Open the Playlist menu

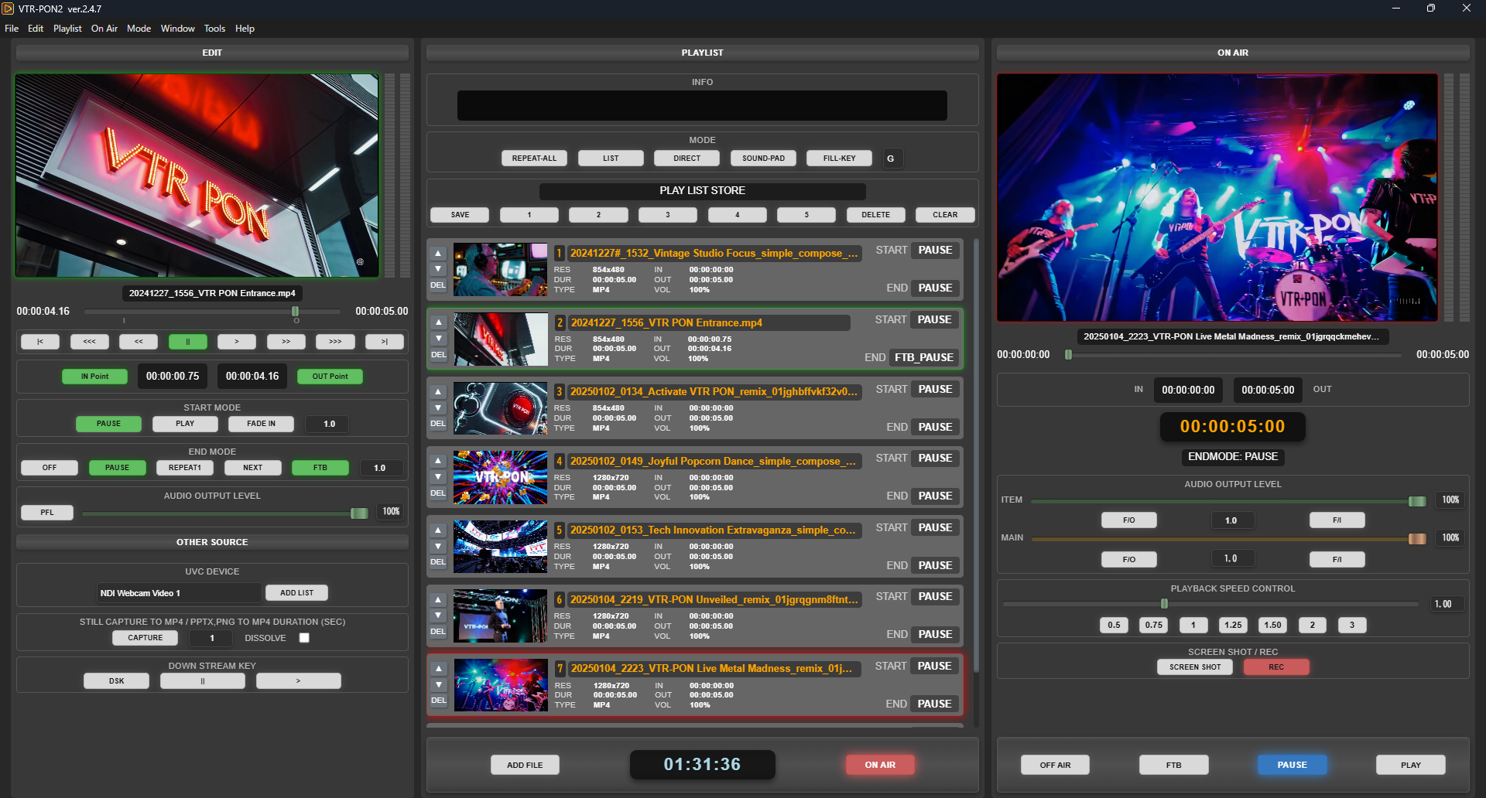[67, 29]
